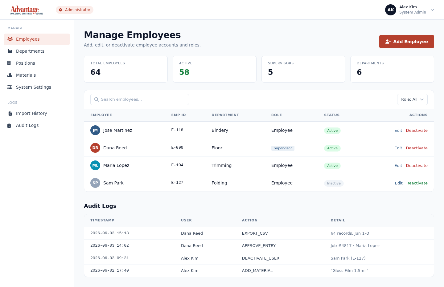Deactivate Dana Reed

tap(417, 148)
